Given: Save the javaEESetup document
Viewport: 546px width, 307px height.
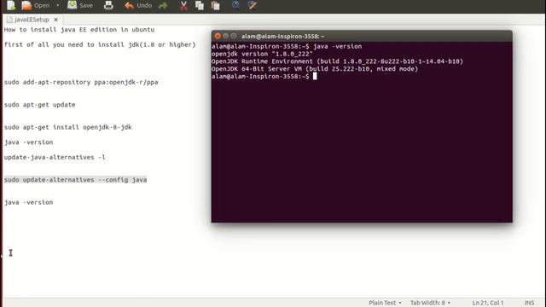Looking at the screenshot, I should [80, 5].
